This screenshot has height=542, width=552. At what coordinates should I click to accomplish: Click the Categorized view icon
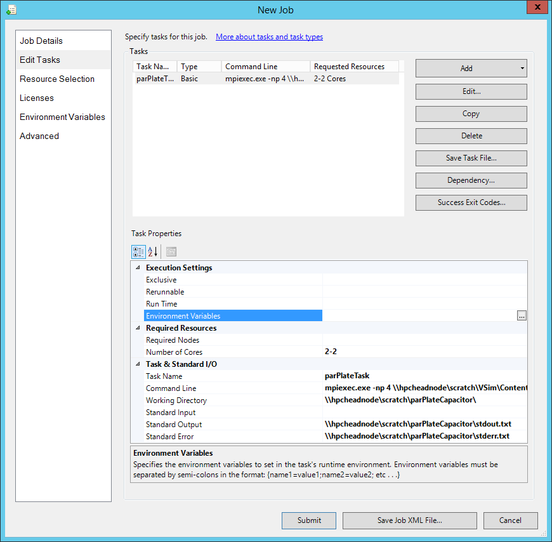click(x=138, y=251)
